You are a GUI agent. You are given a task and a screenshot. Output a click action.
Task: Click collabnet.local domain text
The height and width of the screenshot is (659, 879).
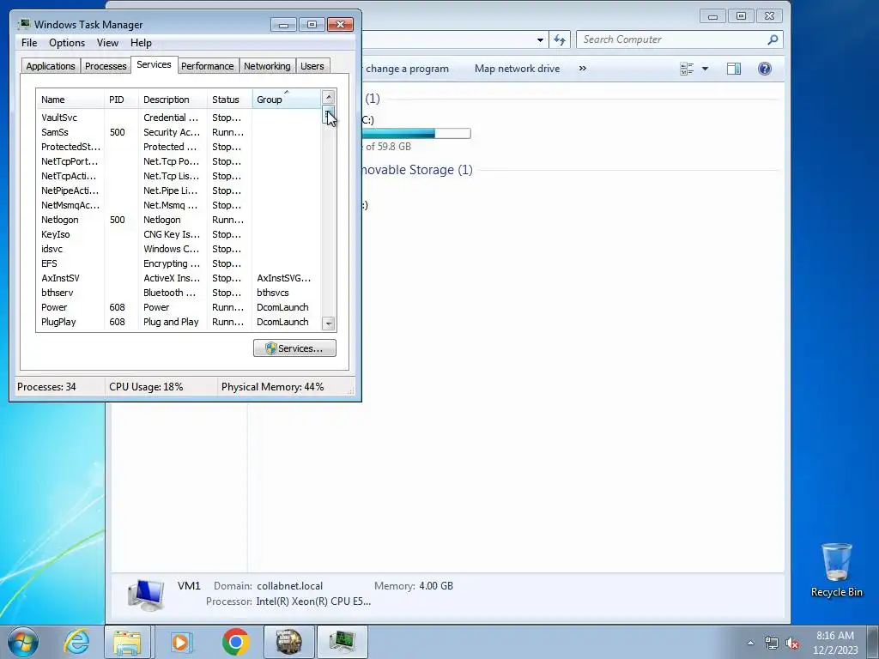point(290,585)
